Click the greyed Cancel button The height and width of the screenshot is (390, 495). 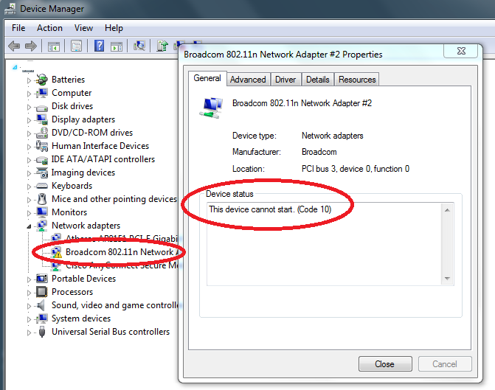click(x=445, y=363)
